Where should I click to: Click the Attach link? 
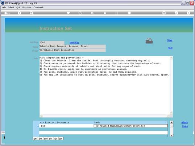coord(184,122)
